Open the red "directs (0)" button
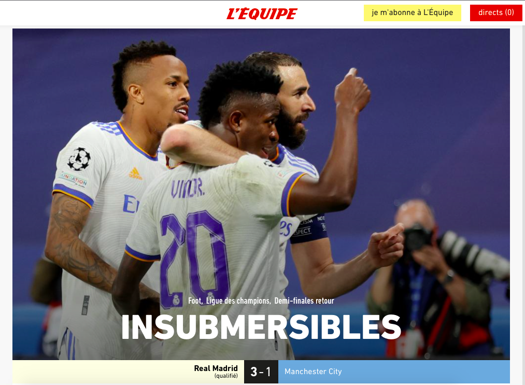Image resolution: width=525 pixels, height=385 pixels. pyautogui.click(x=496, y=13)
